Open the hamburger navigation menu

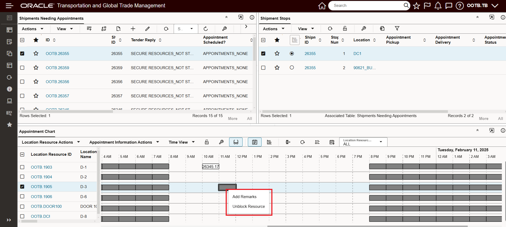10,6
